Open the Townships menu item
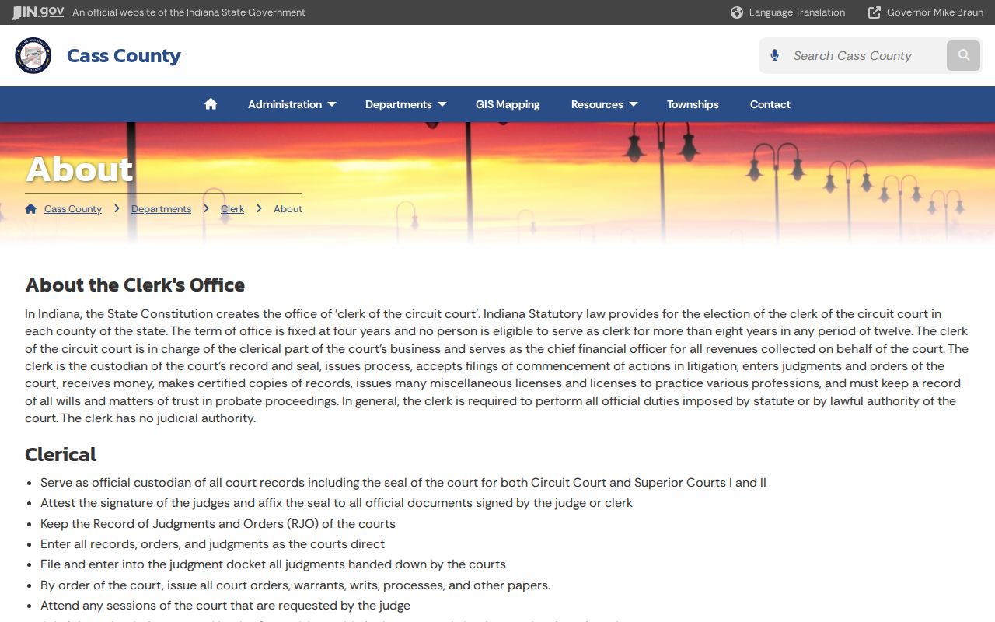 693,104
